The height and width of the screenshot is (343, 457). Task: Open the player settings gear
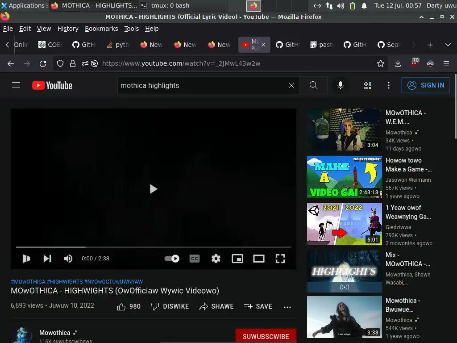216,259
